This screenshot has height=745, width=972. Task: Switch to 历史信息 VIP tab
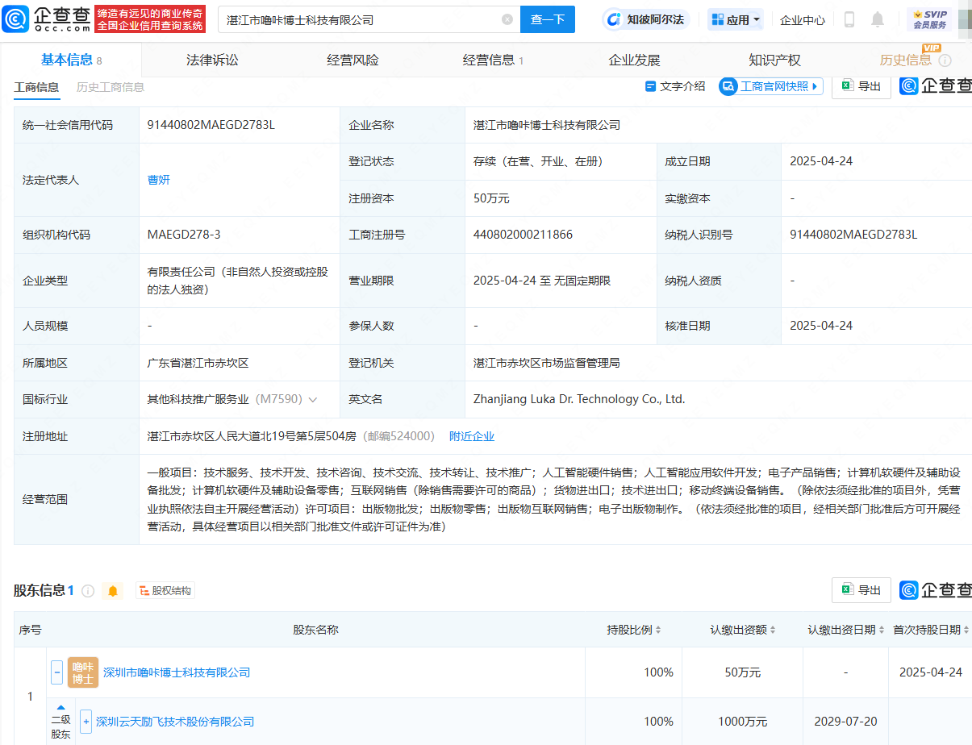[x=905, y=60]
